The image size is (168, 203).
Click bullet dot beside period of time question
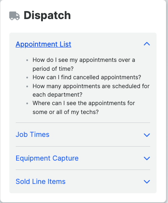pyautogui.click(x=27, y=60)
